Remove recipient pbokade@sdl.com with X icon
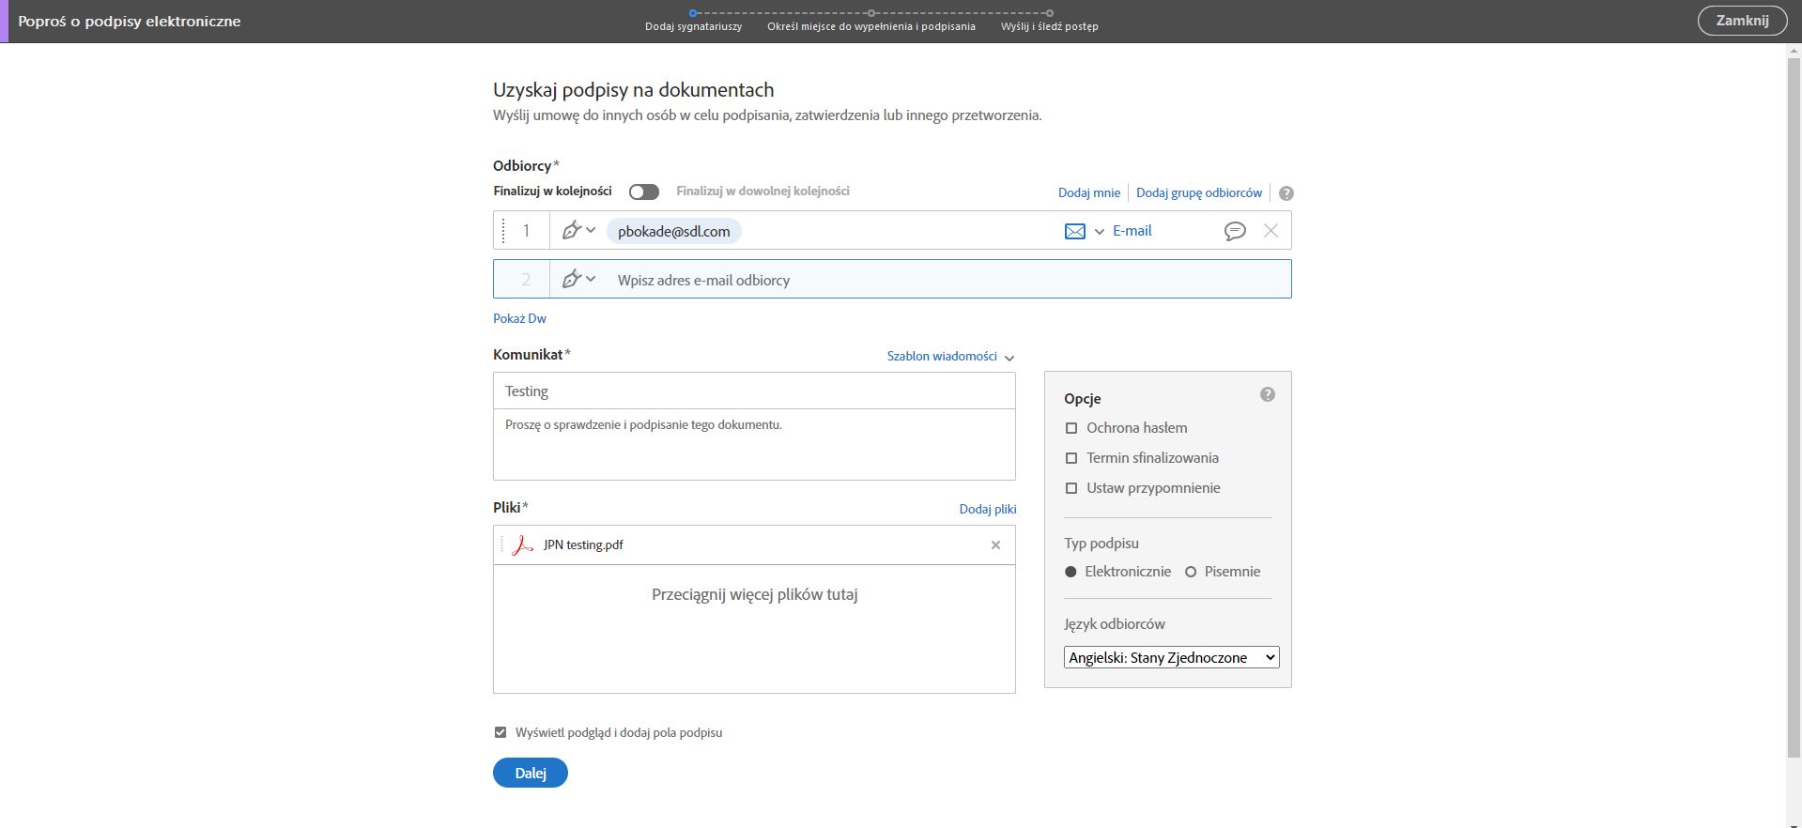Image resolution: width=1802 pixels, height=828 pixels. tap(1271, 231)
